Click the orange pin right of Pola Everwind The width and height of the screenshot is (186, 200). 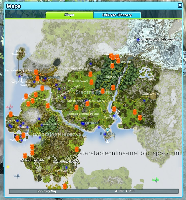tap(91, 82)
